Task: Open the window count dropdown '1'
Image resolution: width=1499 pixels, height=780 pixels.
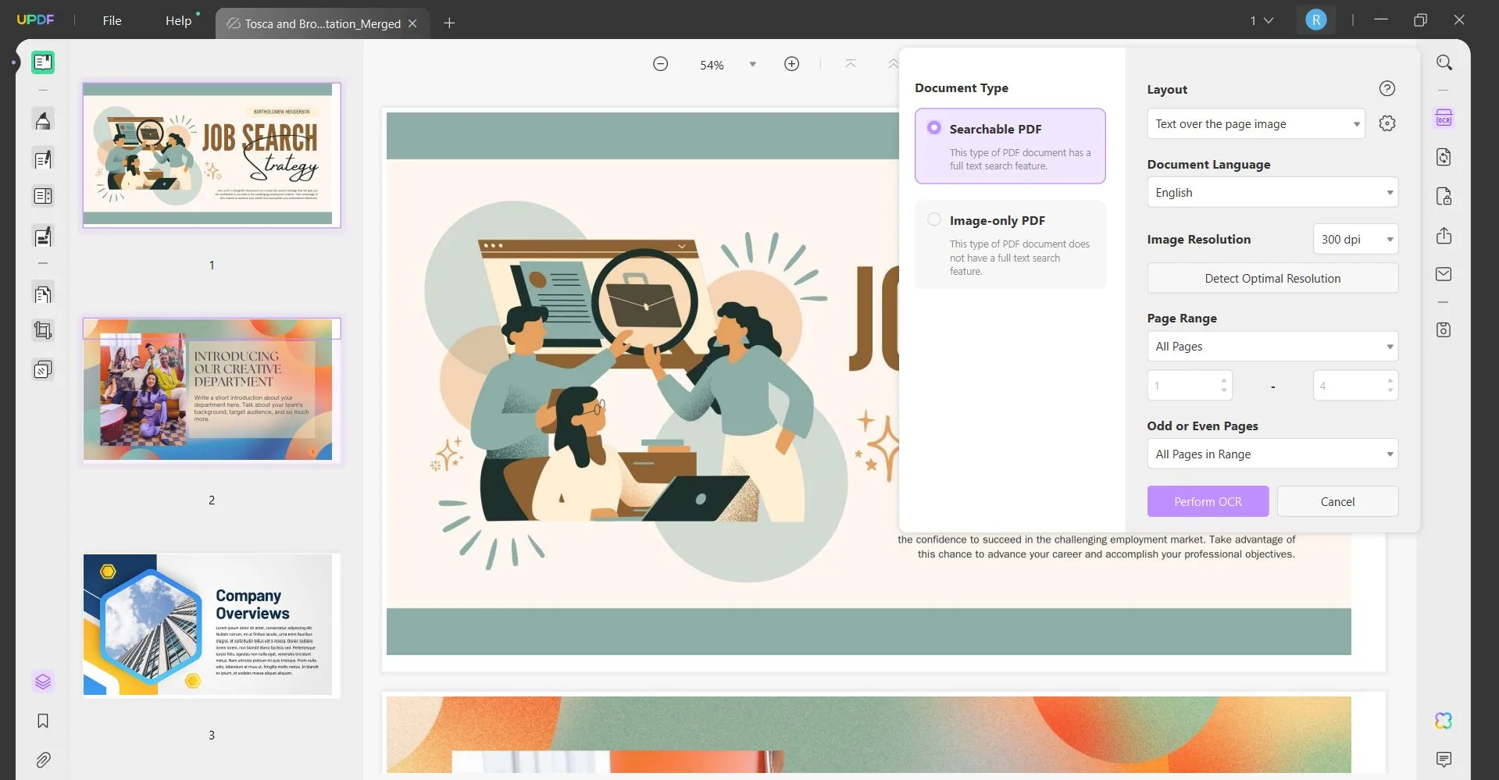Action: coord(1262,20)
